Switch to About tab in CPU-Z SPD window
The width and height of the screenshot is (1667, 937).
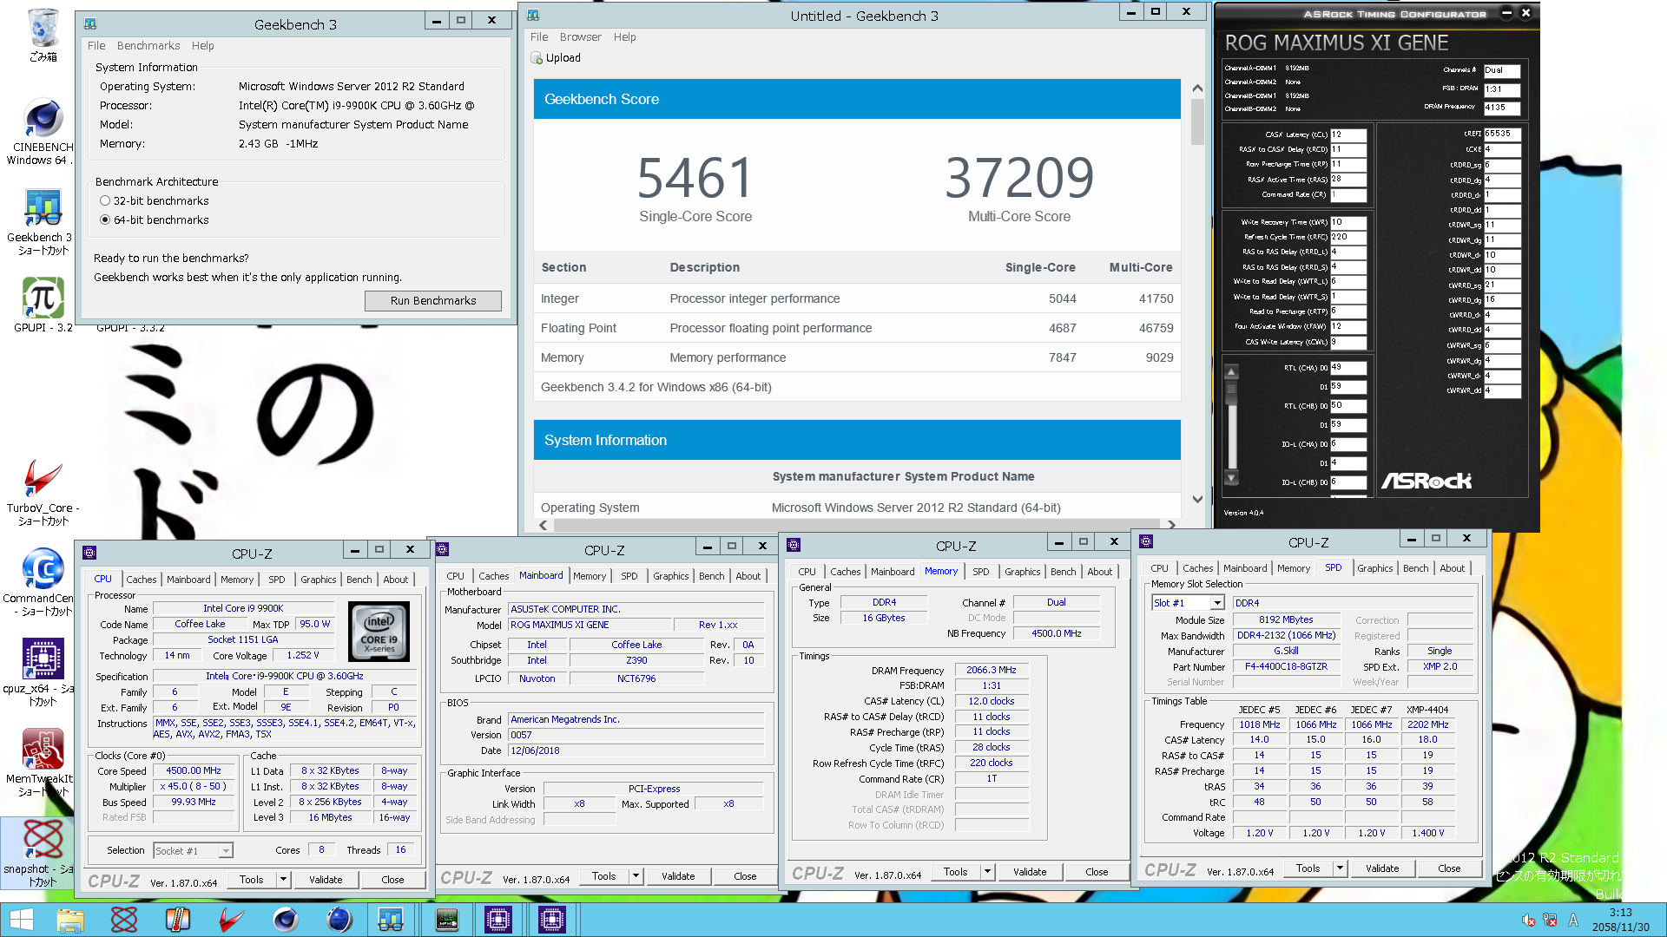click(x=1452, y=568)
